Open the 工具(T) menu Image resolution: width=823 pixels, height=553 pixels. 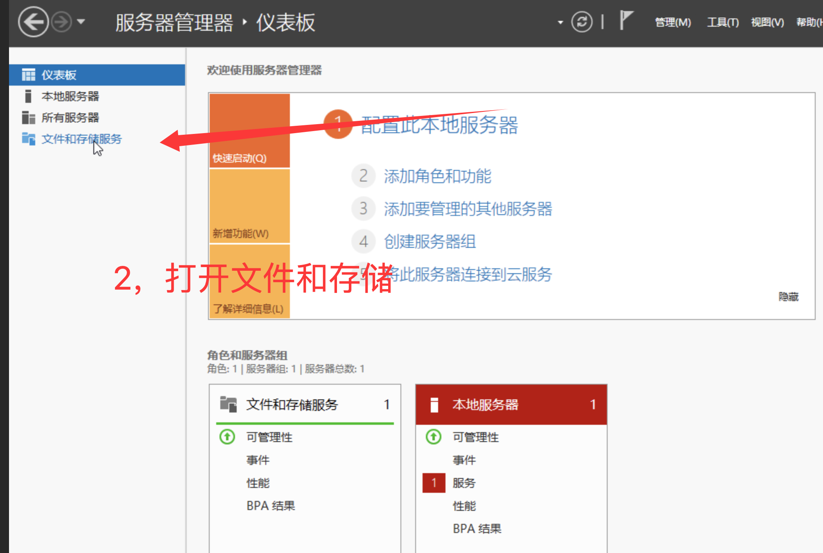(x=723, y=22)
